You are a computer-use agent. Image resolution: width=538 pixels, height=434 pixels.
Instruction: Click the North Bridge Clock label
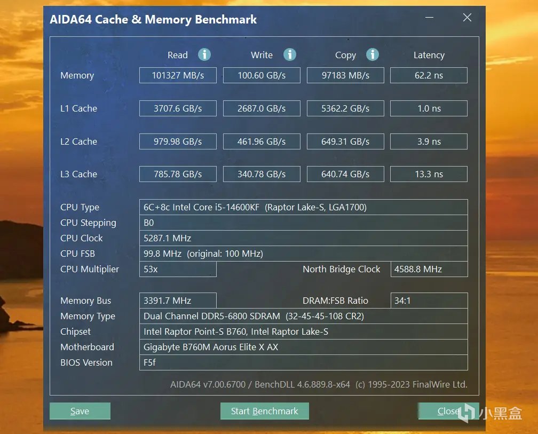point(342,270)
